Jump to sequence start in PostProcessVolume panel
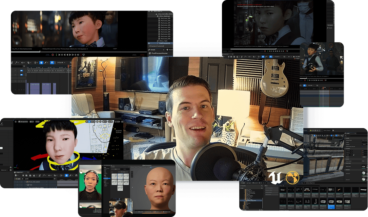 click(59, 55)
